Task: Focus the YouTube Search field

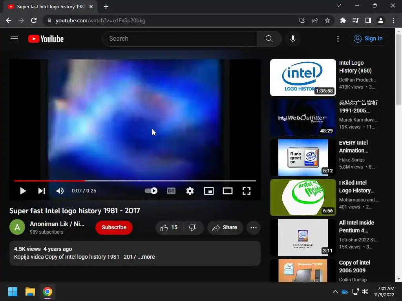Action: point(179,39)
